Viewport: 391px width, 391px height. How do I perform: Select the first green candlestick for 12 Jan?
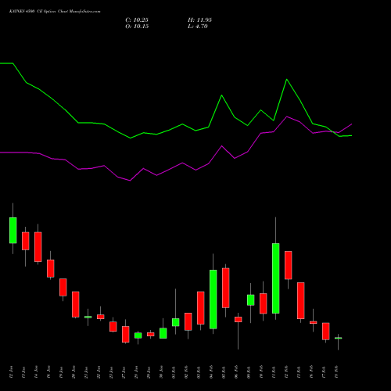[x=13, y=231]
